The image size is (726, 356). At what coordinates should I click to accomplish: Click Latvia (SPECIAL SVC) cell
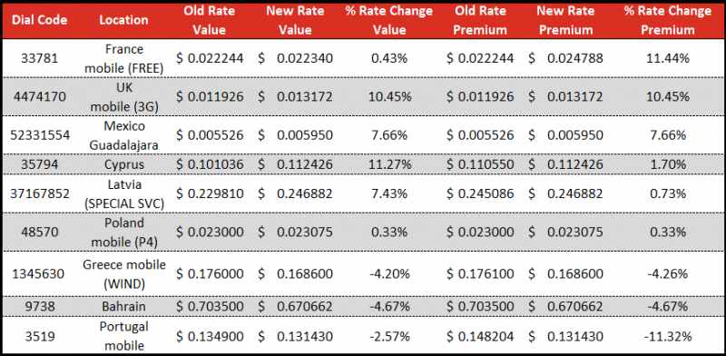(x=124, y=193)
